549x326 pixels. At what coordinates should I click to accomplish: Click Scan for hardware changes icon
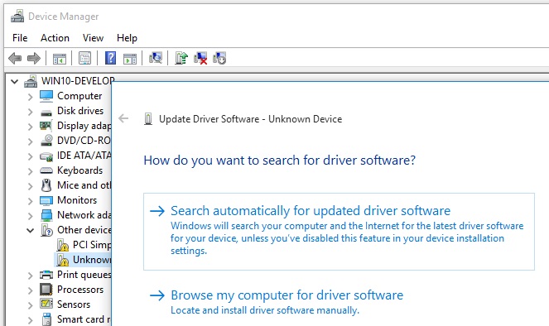156,58
